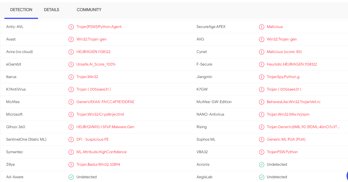Click the alert icon in the VBA32 row
The image size is (348, 182).
coord(262,152)
